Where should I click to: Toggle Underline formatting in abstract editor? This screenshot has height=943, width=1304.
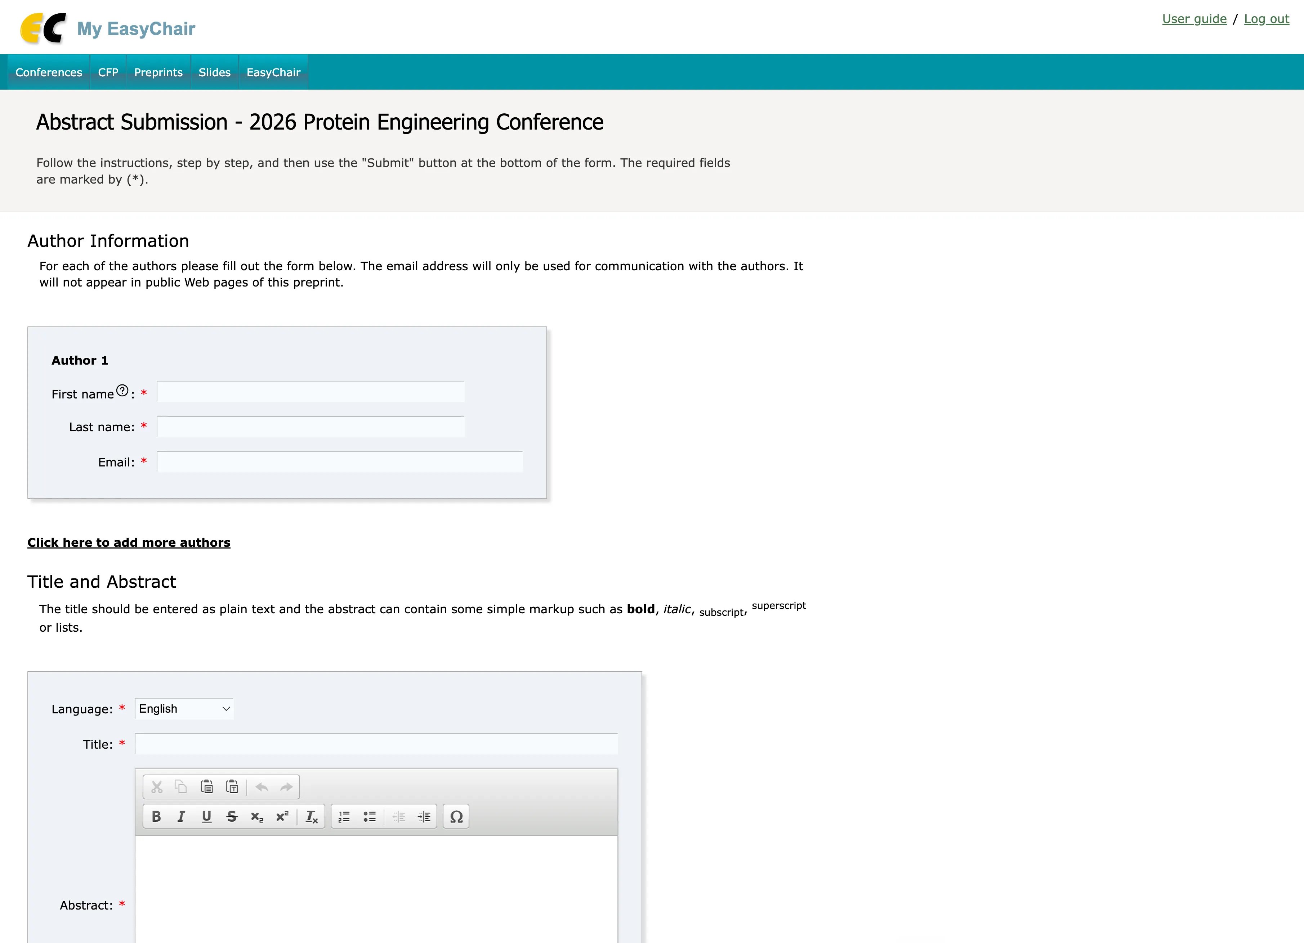(207, 817)
